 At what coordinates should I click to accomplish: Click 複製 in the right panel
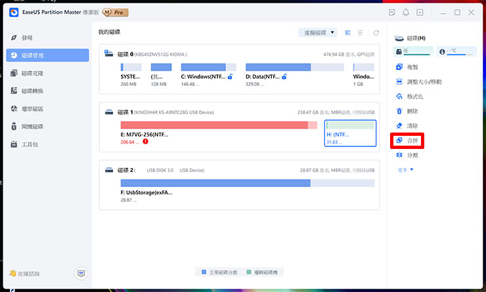coord(407,67)
